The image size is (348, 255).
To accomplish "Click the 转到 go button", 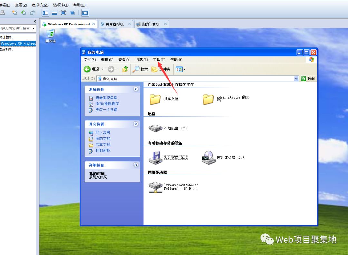I will [308, 79].
